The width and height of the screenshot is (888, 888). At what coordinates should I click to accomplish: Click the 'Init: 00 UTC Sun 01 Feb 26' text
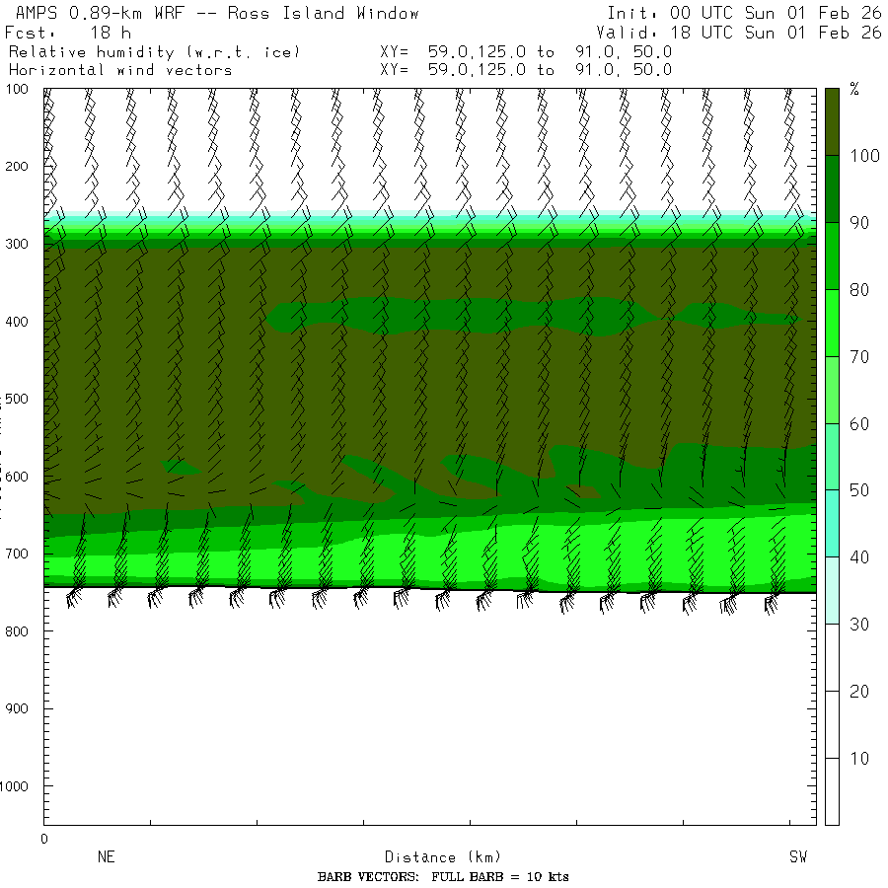[x=744, y=13]
